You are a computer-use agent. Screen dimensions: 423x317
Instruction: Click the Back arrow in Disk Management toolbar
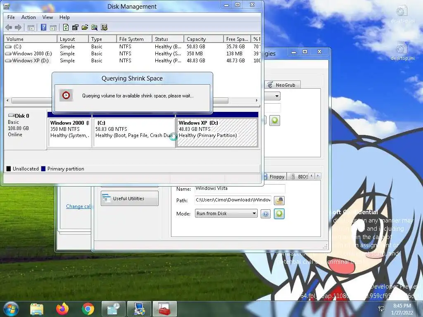click(x=9, y=27)
